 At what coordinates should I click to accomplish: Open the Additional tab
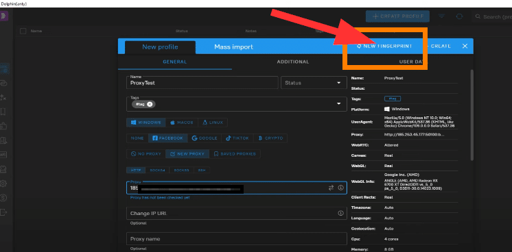(x=293, y=62)
